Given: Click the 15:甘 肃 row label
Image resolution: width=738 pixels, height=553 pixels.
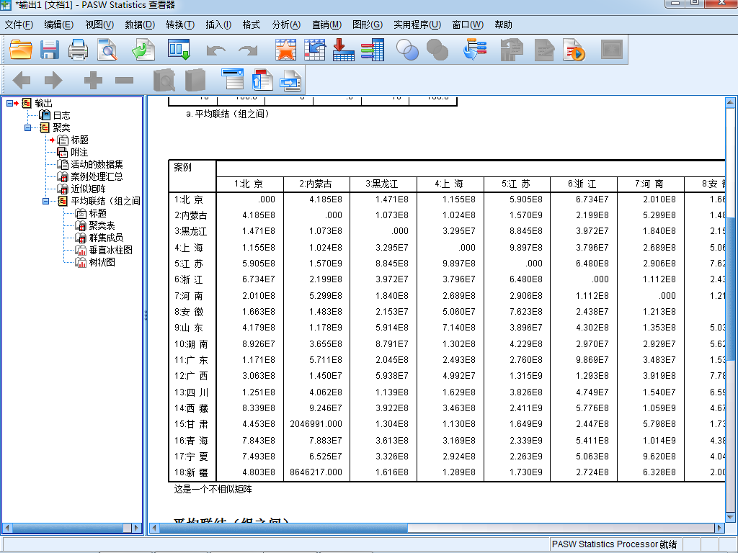Looking at the screenshot, I should coord(192,423).
